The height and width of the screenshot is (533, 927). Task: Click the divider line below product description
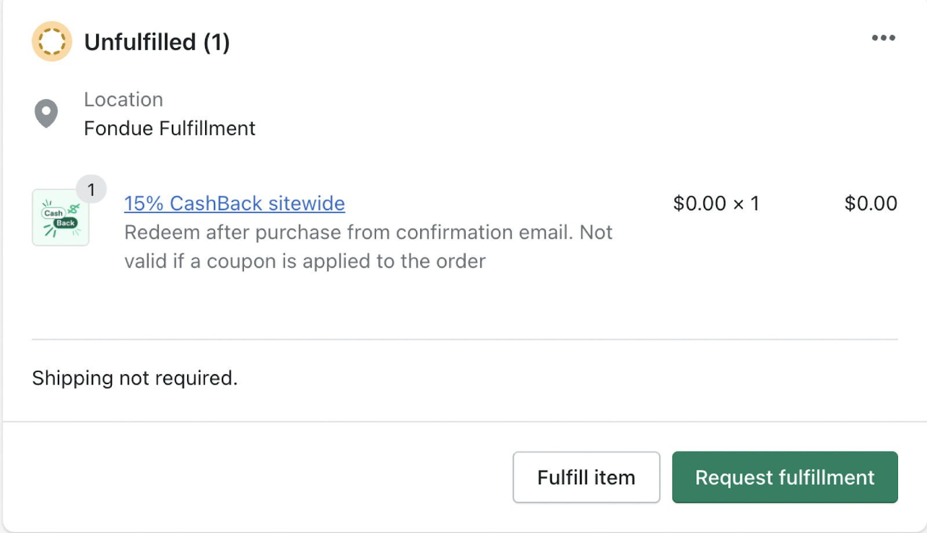[x=465, y=339]
